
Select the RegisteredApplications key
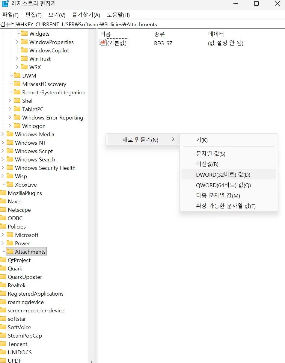tap(36, 294)
